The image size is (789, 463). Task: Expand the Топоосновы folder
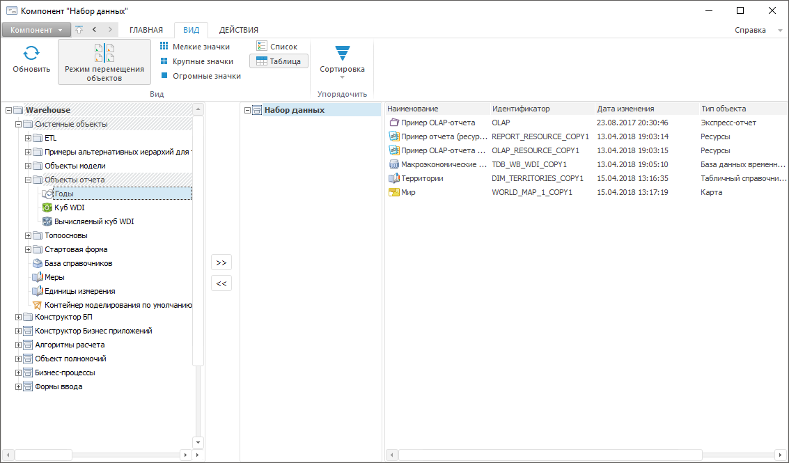pos(28,235)
